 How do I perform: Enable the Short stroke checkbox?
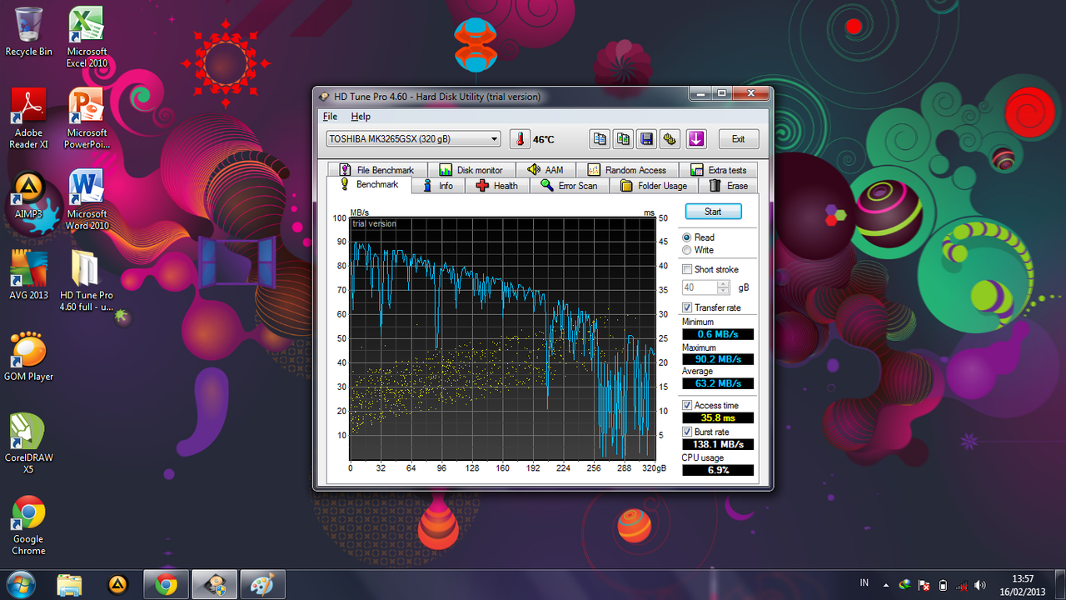pyautogui.click(x=687, y=270)
